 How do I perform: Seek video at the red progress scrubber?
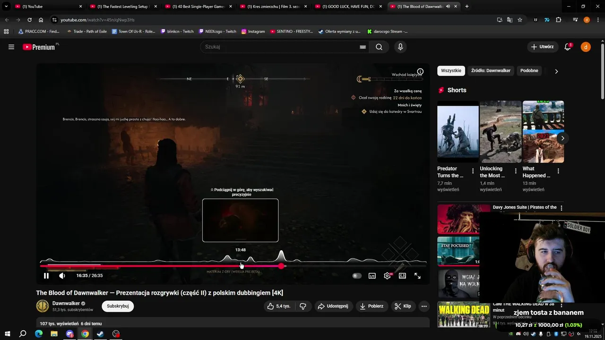coord(281,266)
